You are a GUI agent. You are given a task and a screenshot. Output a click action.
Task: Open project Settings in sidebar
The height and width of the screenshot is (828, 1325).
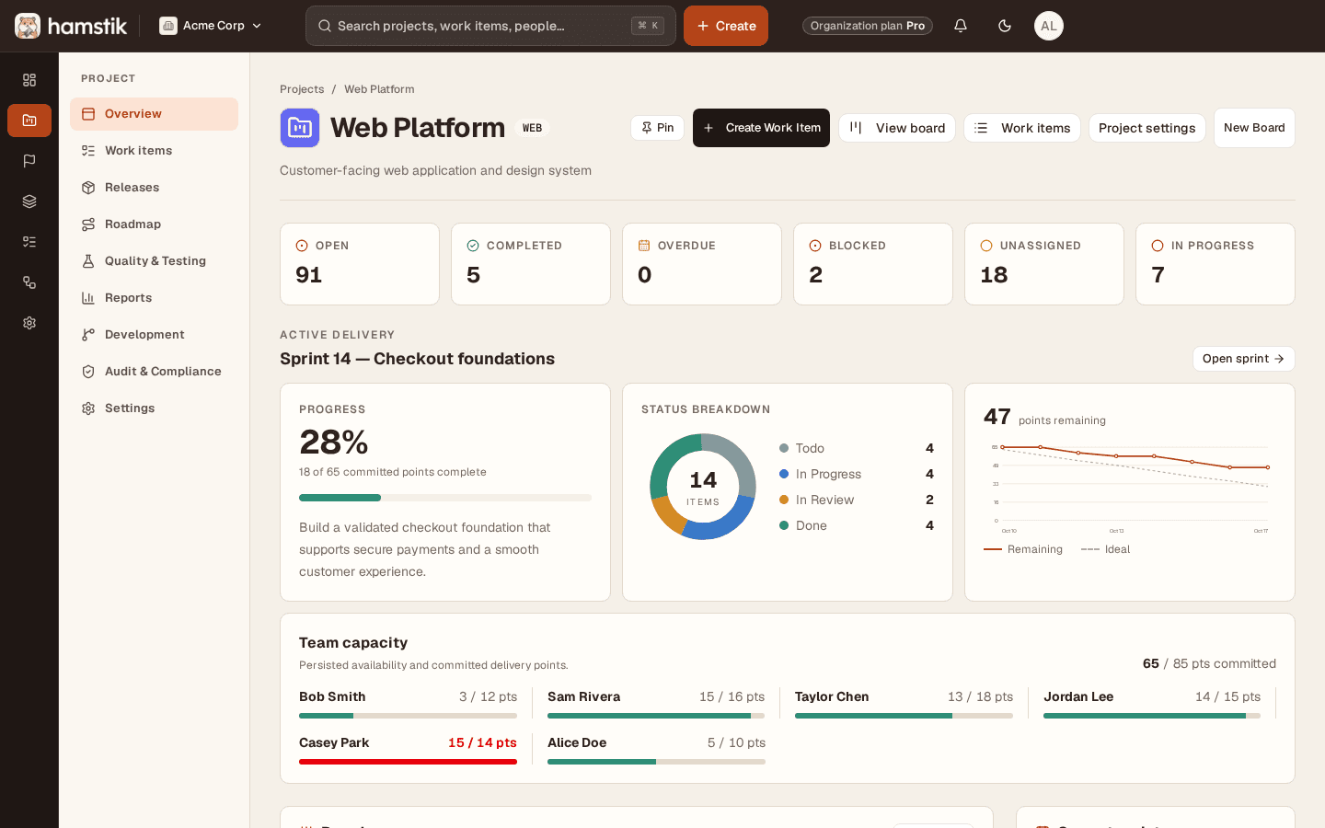[154, 408]
